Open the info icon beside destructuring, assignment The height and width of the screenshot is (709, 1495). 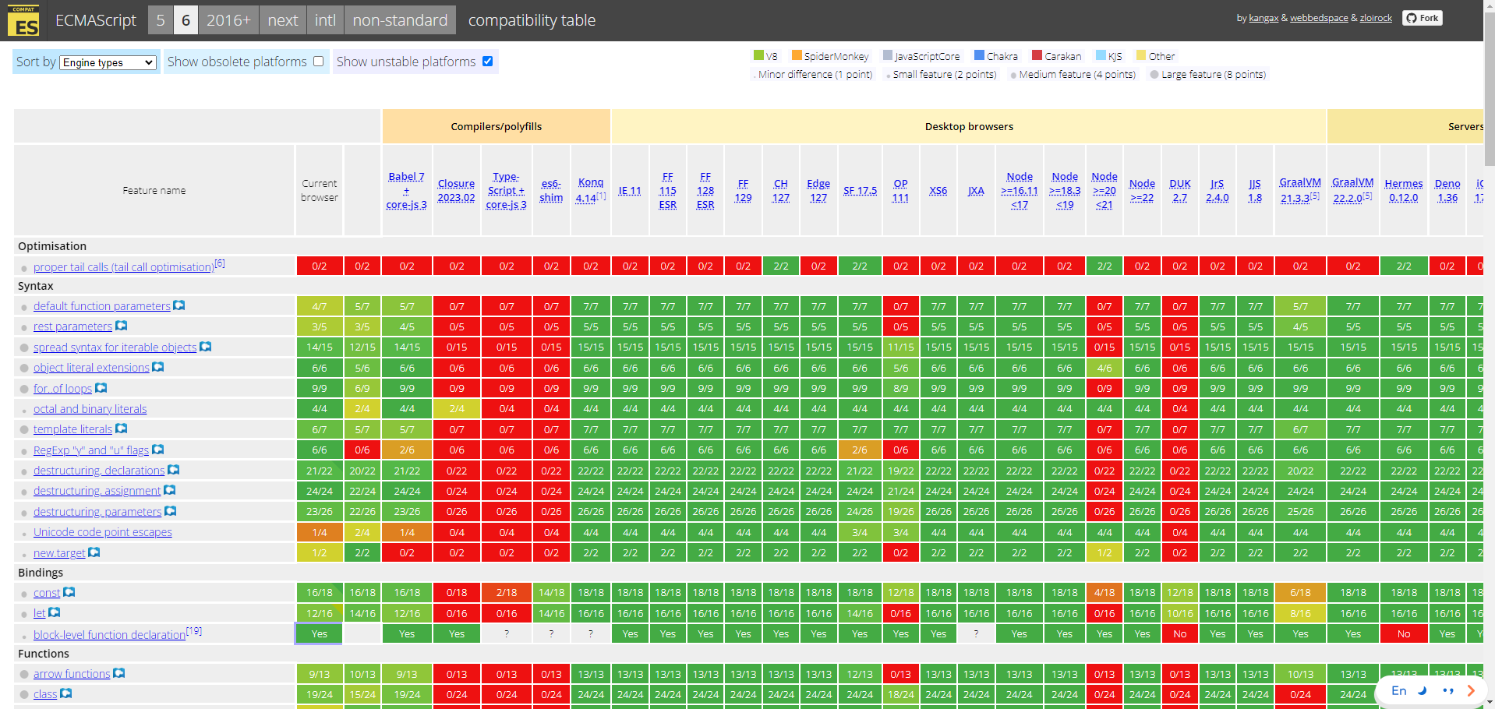coord(170,490)
